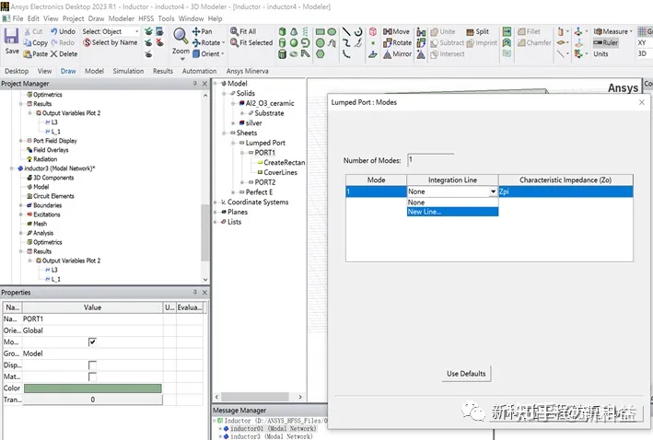Click the Rotate object tool next to Move
The width and height of the screenshot is (653, 440).
(397, 43)
